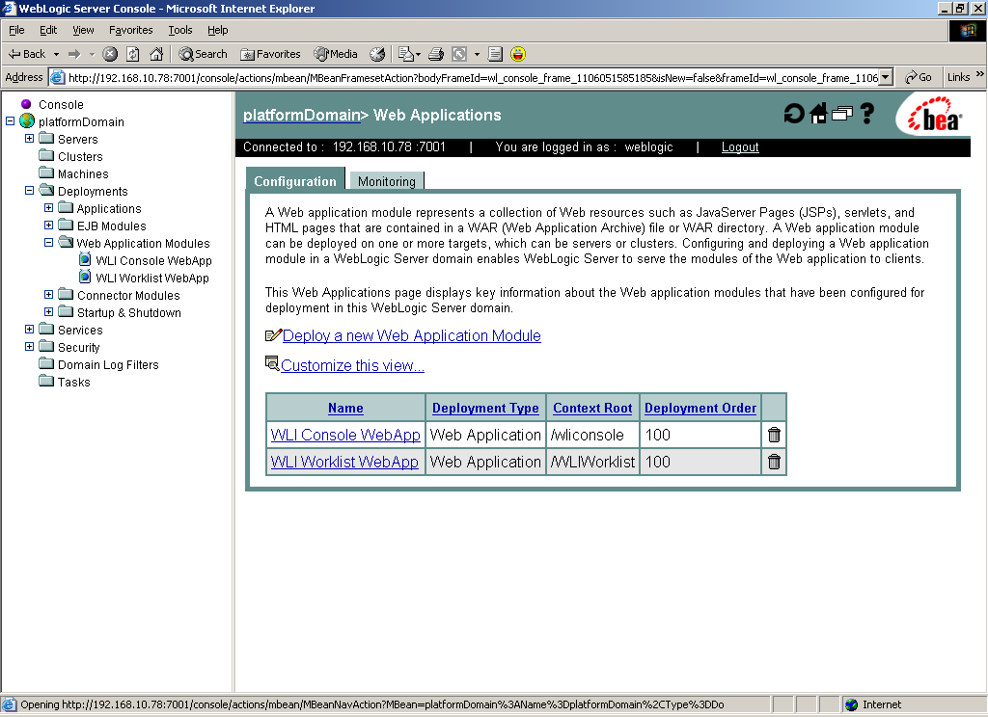Sort by Deployment Type column header
988x717 pixels.
point(485,408)
